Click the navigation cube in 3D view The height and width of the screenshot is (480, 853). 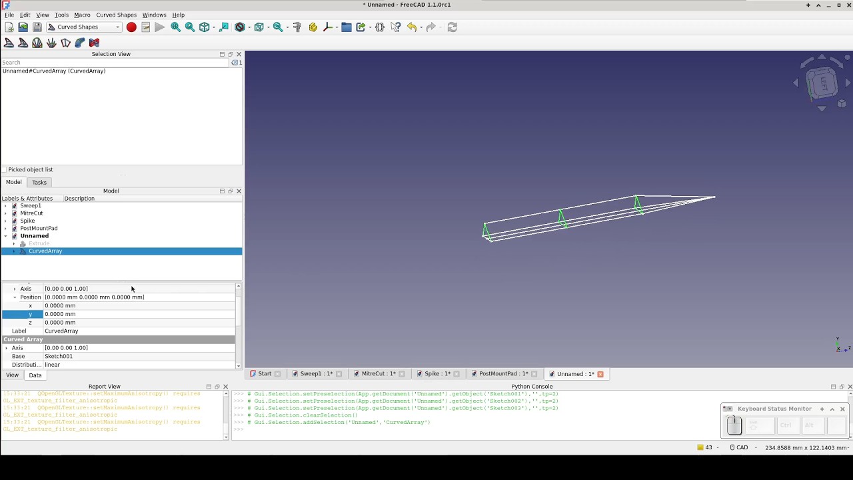(x=822, y=83)
